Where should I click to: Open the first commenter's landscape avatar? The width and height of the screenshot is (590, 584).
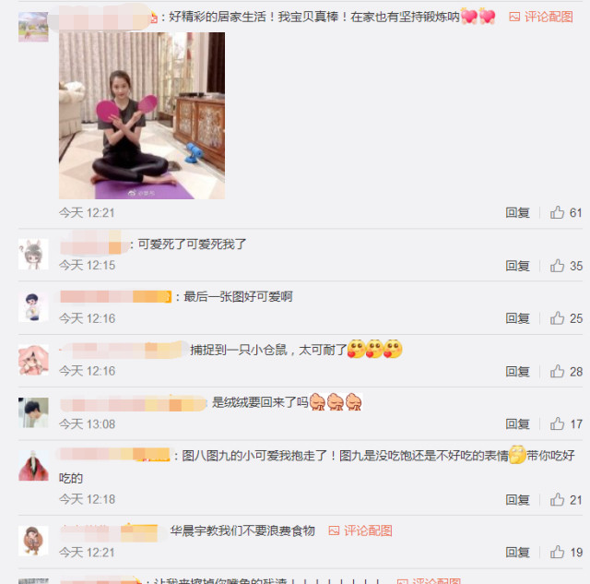coord(33,27)
